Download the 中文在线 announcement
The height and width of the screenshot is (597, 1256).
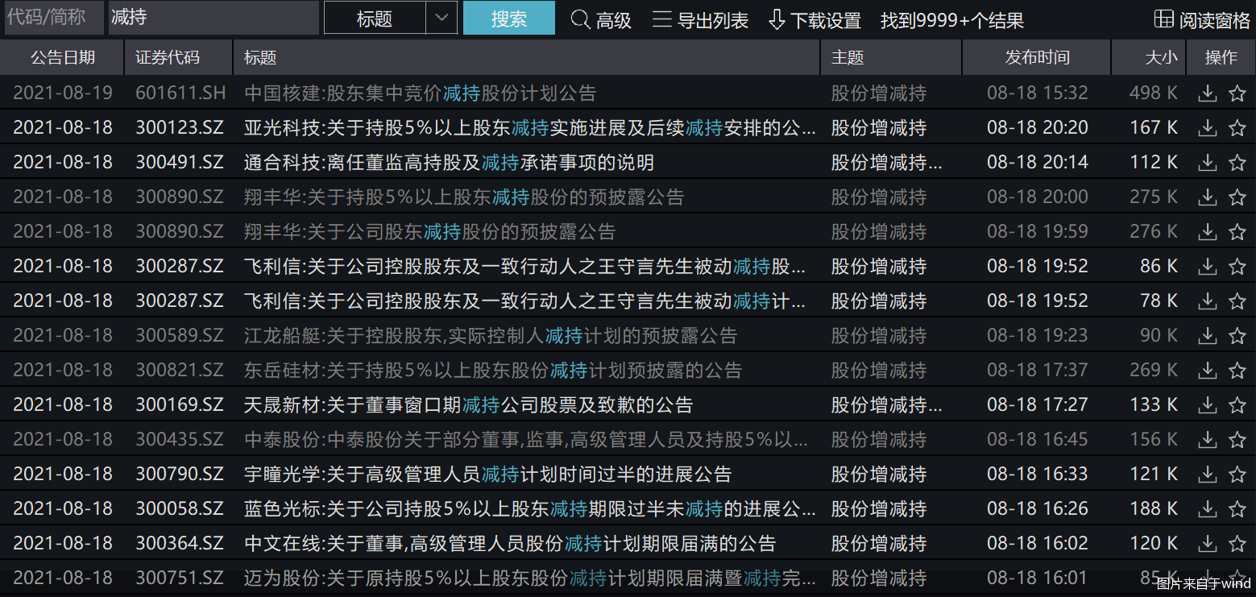point(1207,544)
